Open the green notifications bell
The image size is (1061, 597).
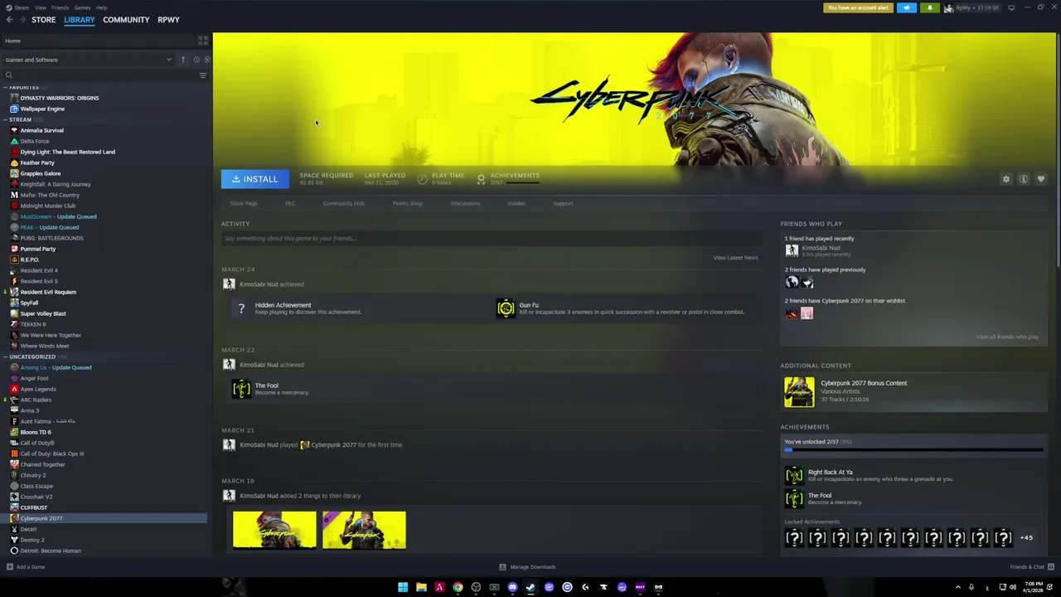coord(929,7)
